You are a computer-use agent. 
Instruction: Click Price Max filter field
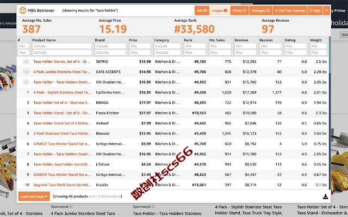[140, 52]
